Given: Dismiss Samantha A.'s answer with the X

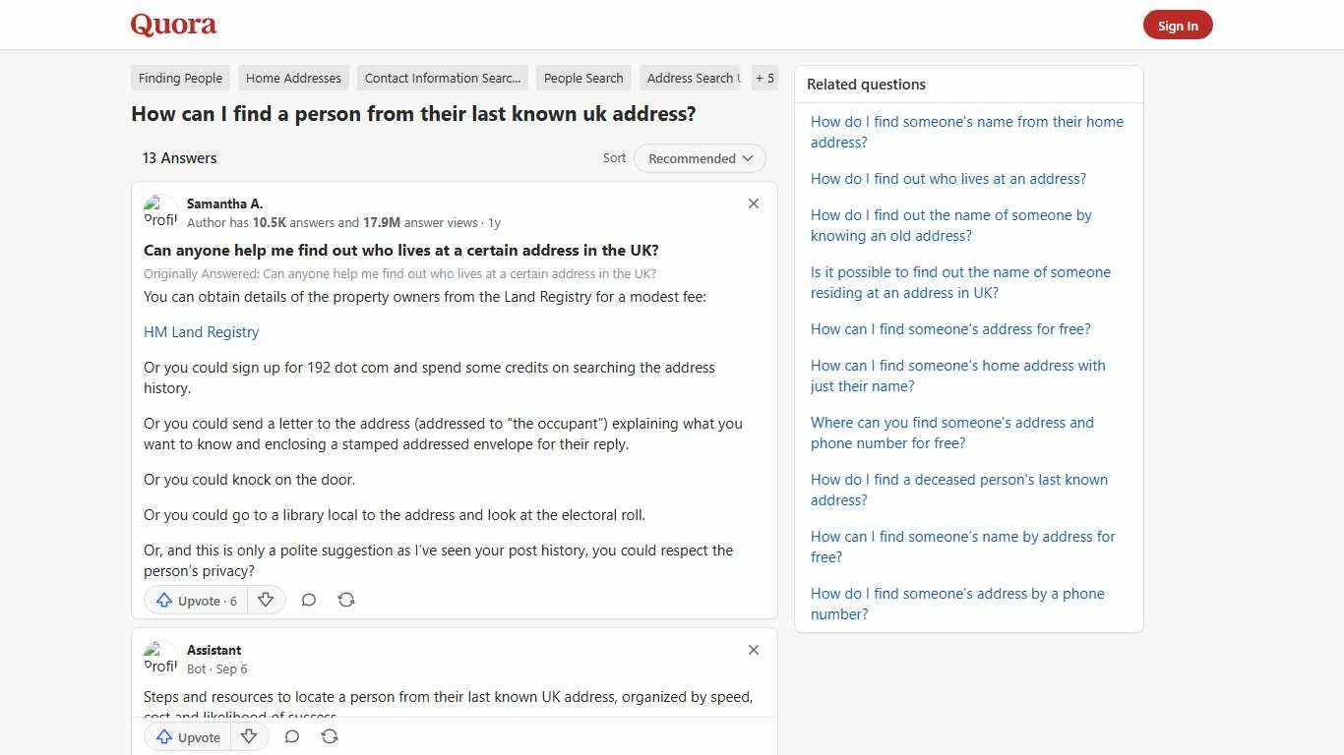Looking at the screenshot, I should pyautogui.click(x=753, y=203).
